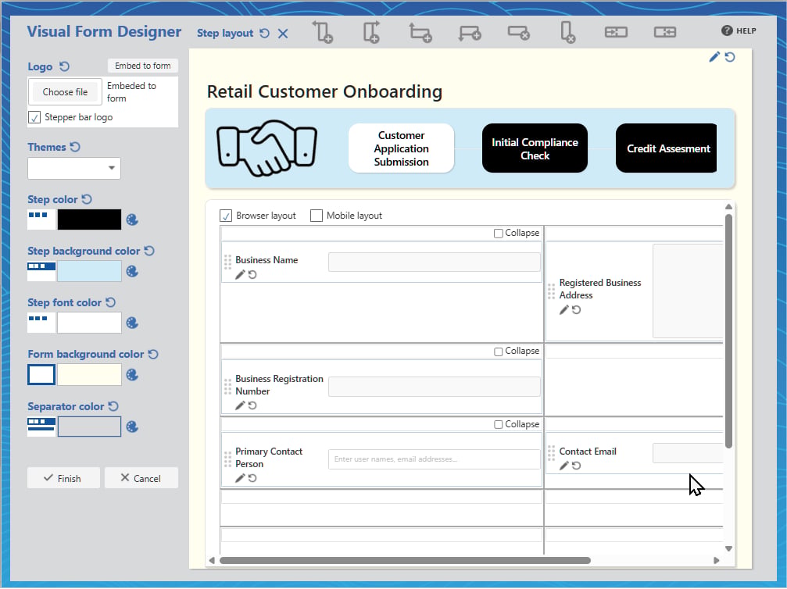The image size is (787, 589).
Task: Check Collapse above the Business Name row
Action: tap(499, 234)
